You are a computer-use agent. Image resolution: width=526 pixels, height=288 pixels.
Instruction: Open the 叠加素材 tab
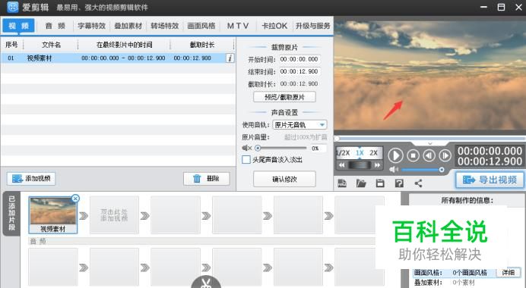[x=128, y=26]
